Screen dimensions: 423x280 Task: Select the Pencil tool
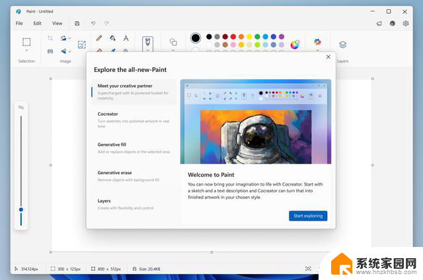pyautogui.click(x=99, y=38)
